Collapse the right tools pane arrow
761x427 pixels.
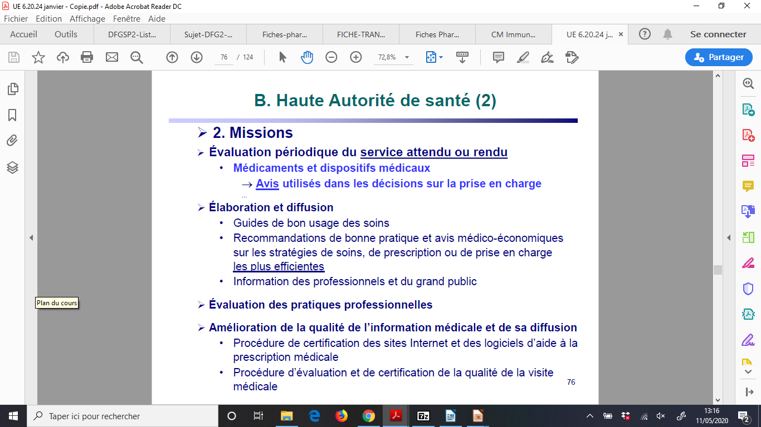tap(729, 238)
